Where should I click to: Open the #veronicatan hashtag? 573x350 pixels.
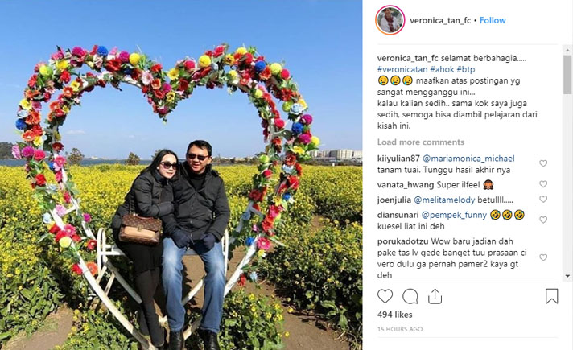tap(402, 69)
